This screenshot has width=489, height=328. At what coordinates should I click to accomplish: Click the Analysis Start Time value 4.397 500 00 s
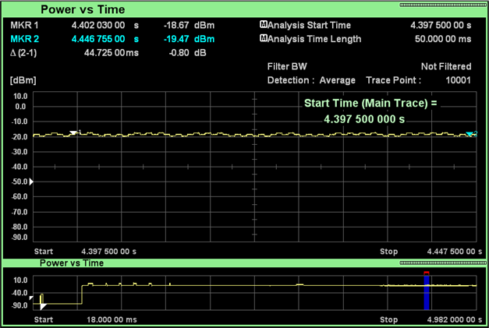click(x=441, y=26)
